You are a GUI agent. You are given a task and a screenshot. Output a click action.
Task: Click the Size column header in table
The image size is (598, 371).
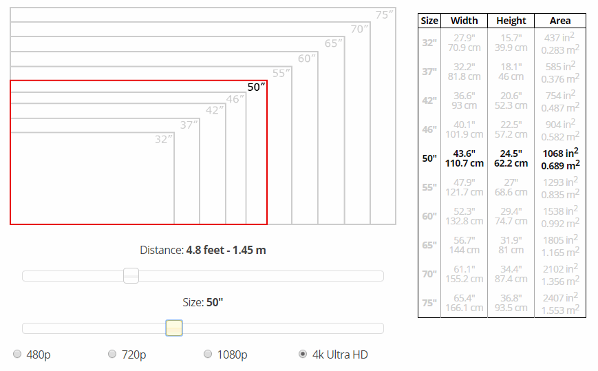click(x=429, y=21)
